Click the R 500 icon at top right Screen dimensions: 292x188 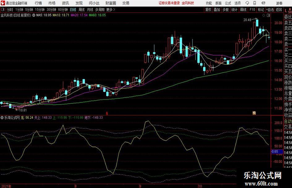pos(290,10)
